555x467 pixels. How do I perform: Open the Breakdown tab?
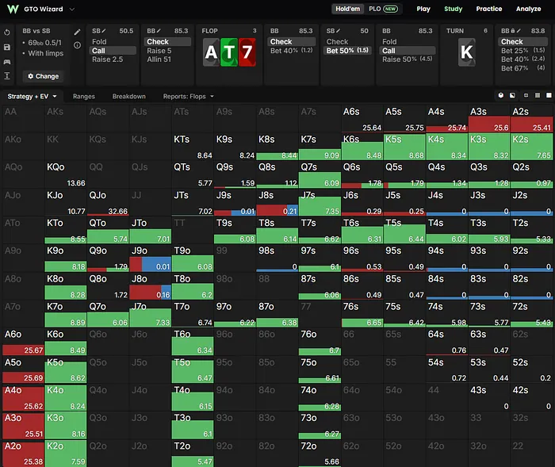pos(128,96)
